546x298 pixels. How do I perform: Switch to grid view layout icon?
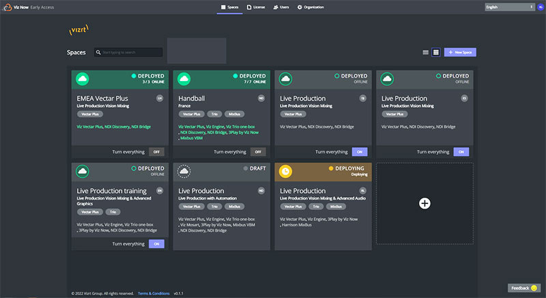coord(435,52)
